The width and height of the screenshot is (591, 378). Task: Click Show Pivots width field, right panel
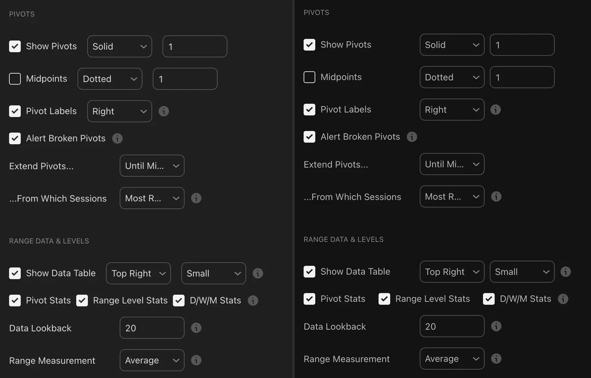click(x=522, y=45)
